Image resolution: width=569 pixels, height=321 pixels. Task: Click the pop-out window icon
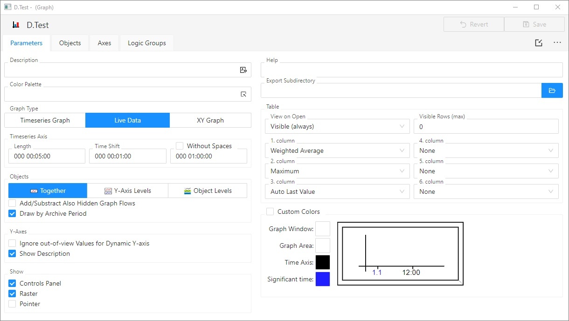click(539, 43)
